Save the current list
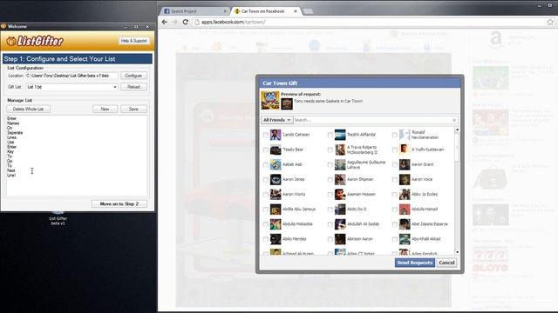Image resolution: width=558 pixels, height=313 pixels. pos(133,109)
